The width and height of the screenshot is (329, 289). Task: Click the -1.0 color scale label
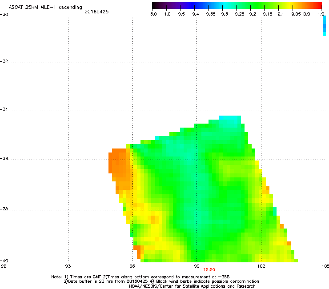165,14
